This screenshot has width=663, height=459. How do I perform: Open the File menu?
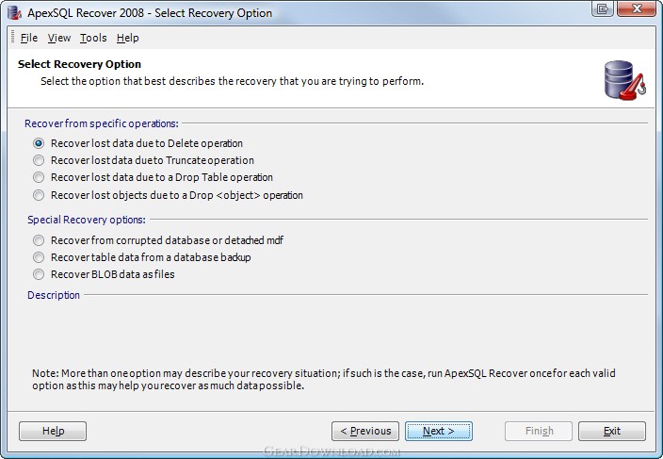(29, 38)
